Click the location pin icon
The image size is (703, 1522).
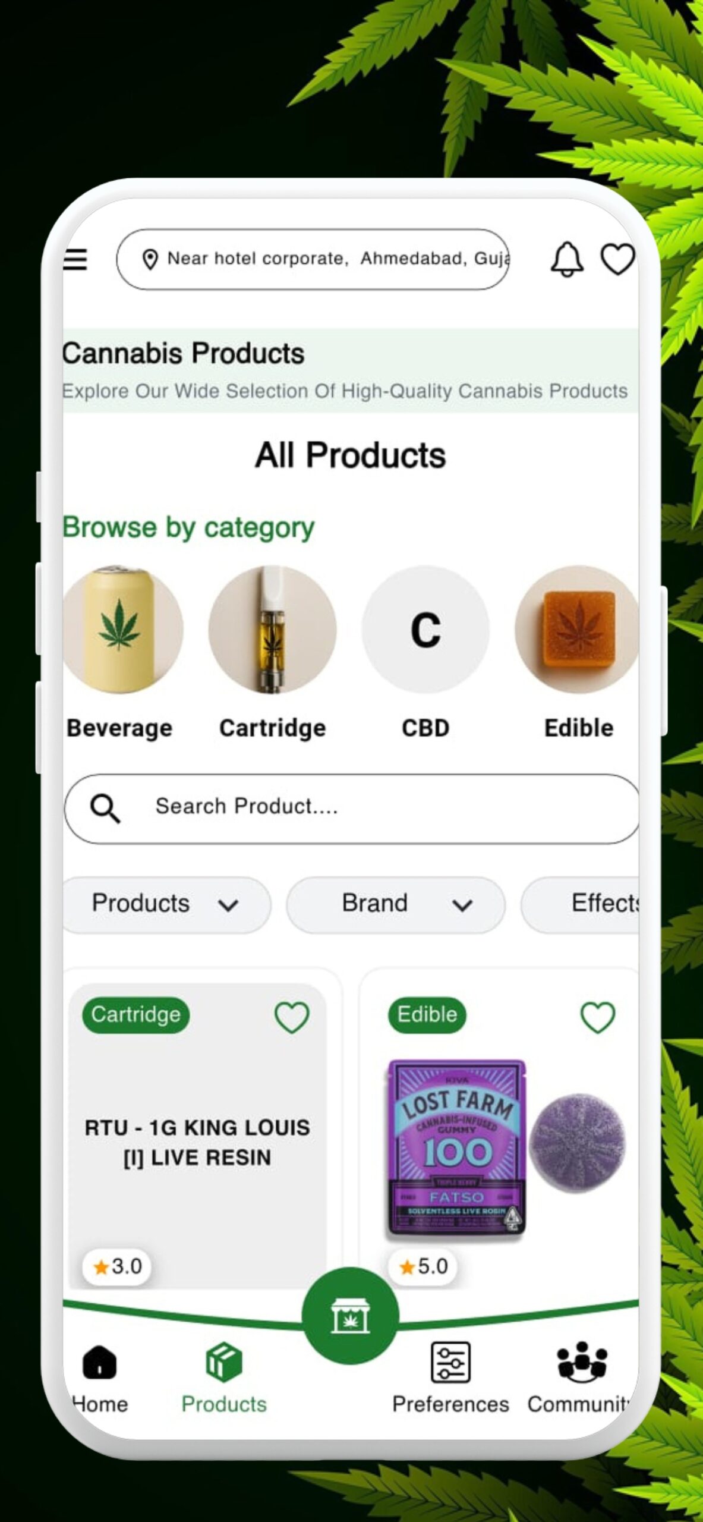click(150, 259)
